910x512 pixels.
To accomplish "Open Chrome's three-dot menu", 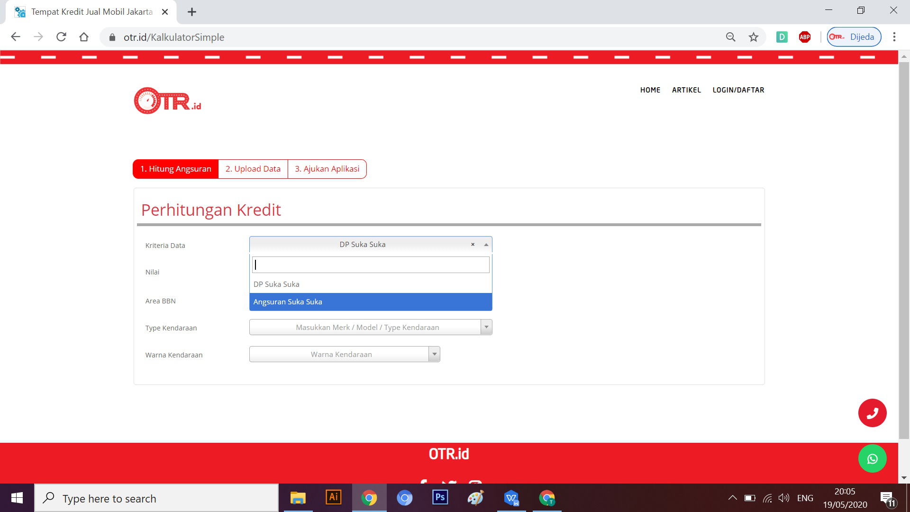I will click(894, 37).
